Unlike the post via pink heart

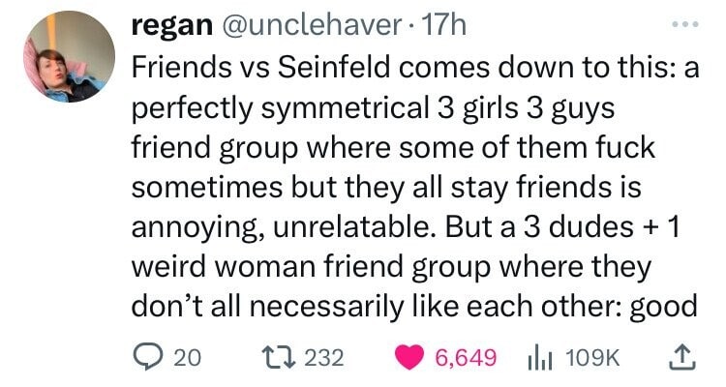point(409,358)
